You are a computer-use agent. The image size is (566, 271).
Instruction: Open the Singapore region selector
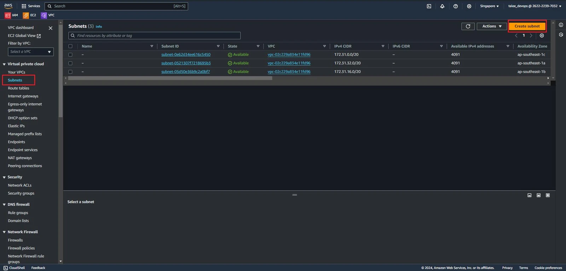489,6
